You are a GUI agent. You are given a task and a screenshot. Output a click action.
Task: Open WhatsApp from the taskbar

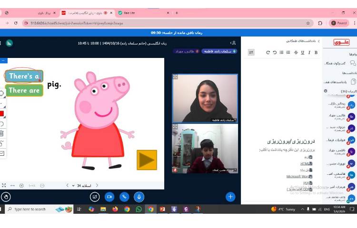(x=139, y=209)
